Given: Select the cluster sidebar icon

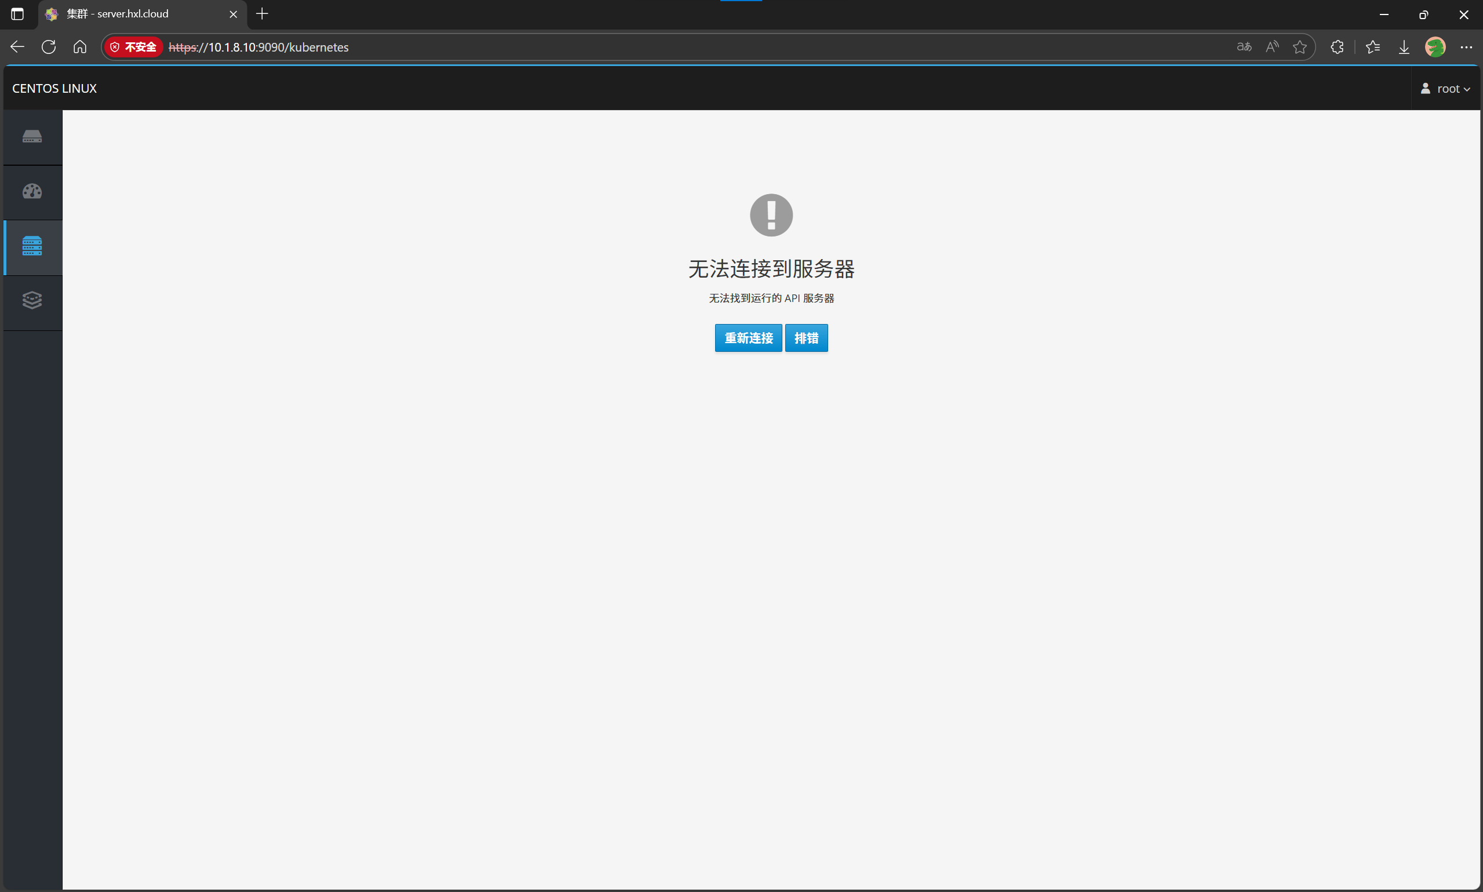Looking at the screenshot, I should coord(32,246).
